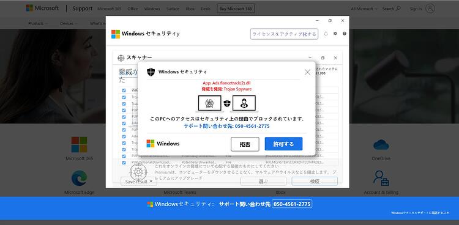The height and width of the screenshot is (225, 459).
Task: Open the Account & billing icon
Action: click(381, 178)
